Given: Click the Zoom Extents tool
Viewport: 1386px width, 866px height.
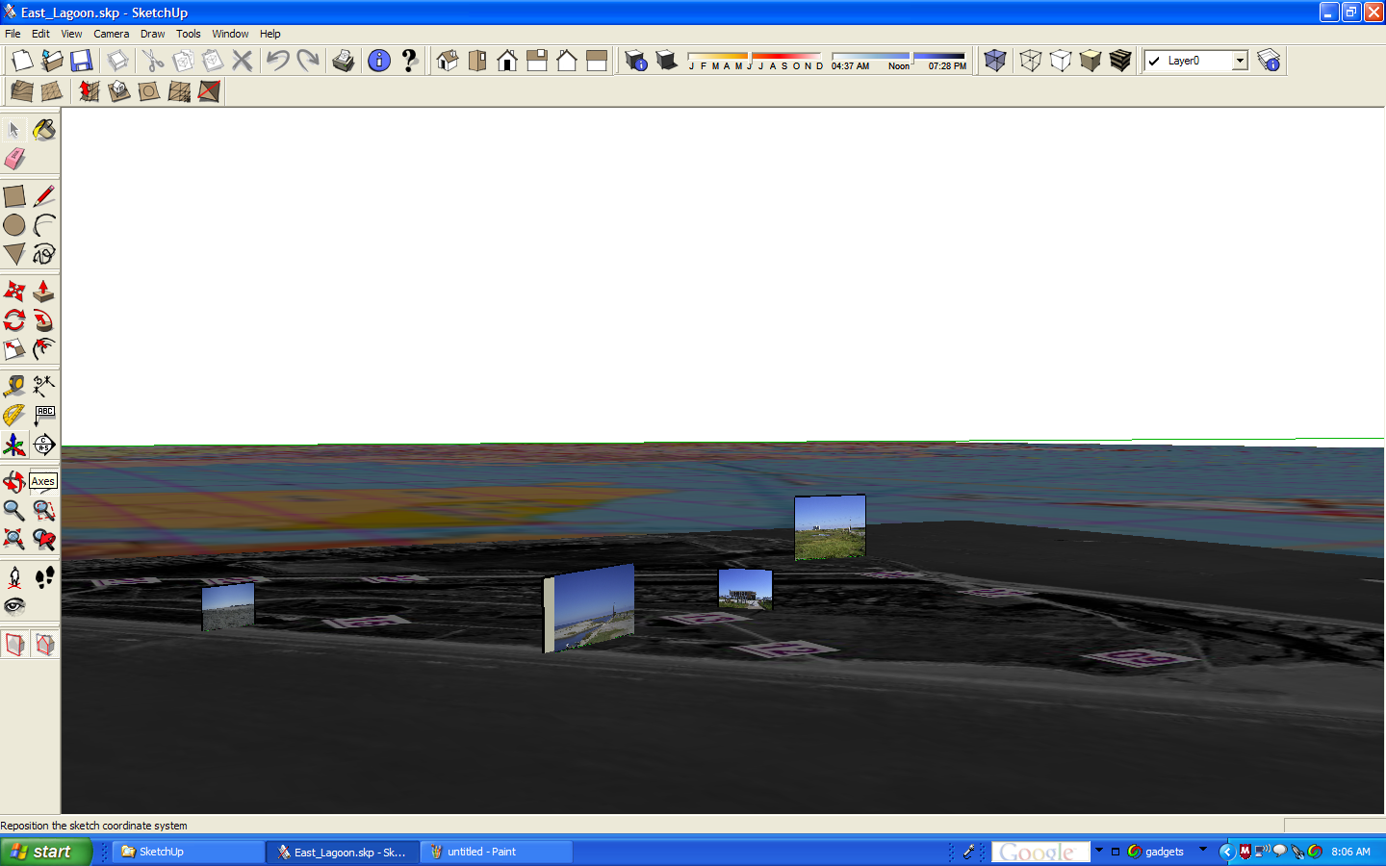Looking at the screenshot, I should click(x=14, y=539).
